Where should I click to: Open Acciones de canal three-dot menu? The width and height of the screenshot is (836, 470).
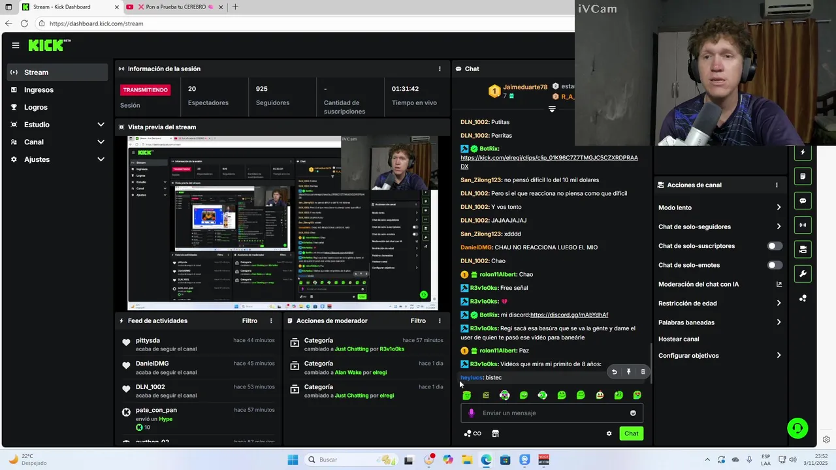click(x=777, y=185)
